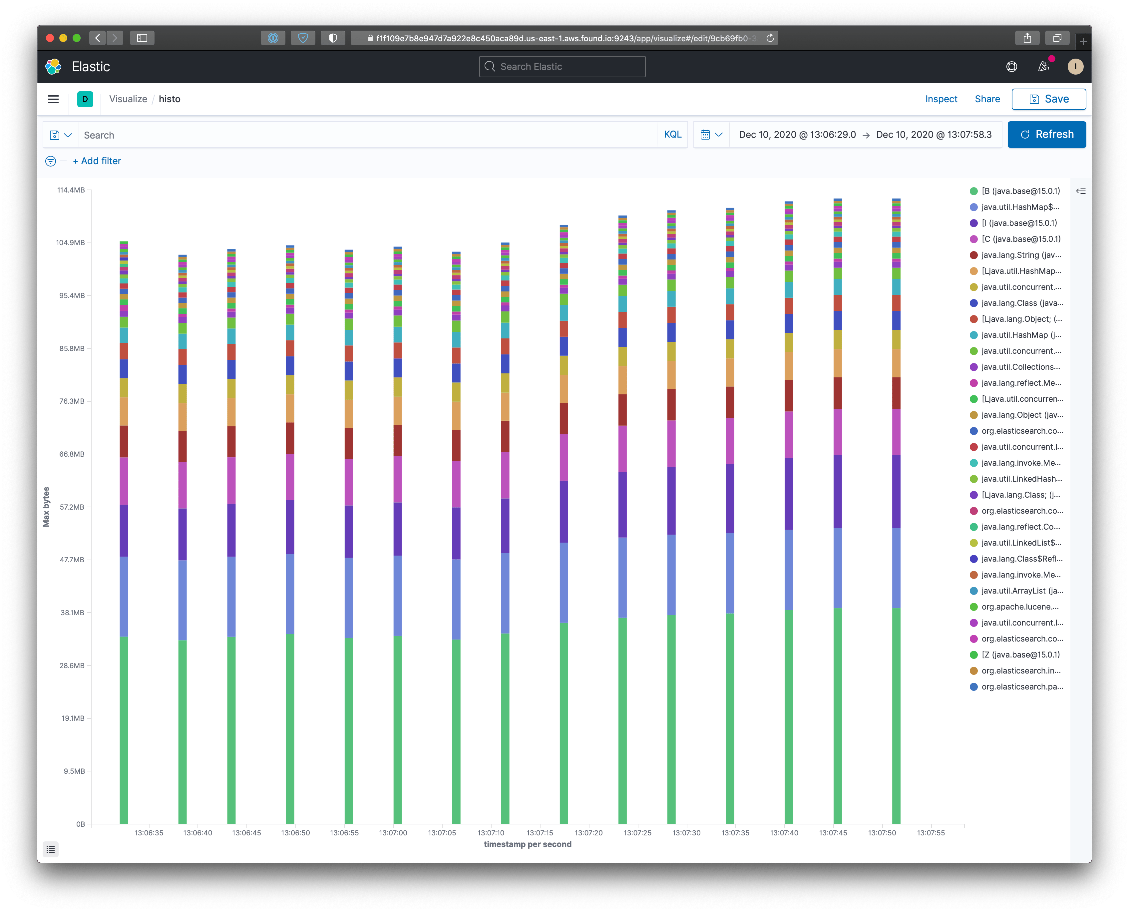Click the Elastic logo icon
Image resolution: width=1129 pixels, height=912 pixels.
coord(54,67)
